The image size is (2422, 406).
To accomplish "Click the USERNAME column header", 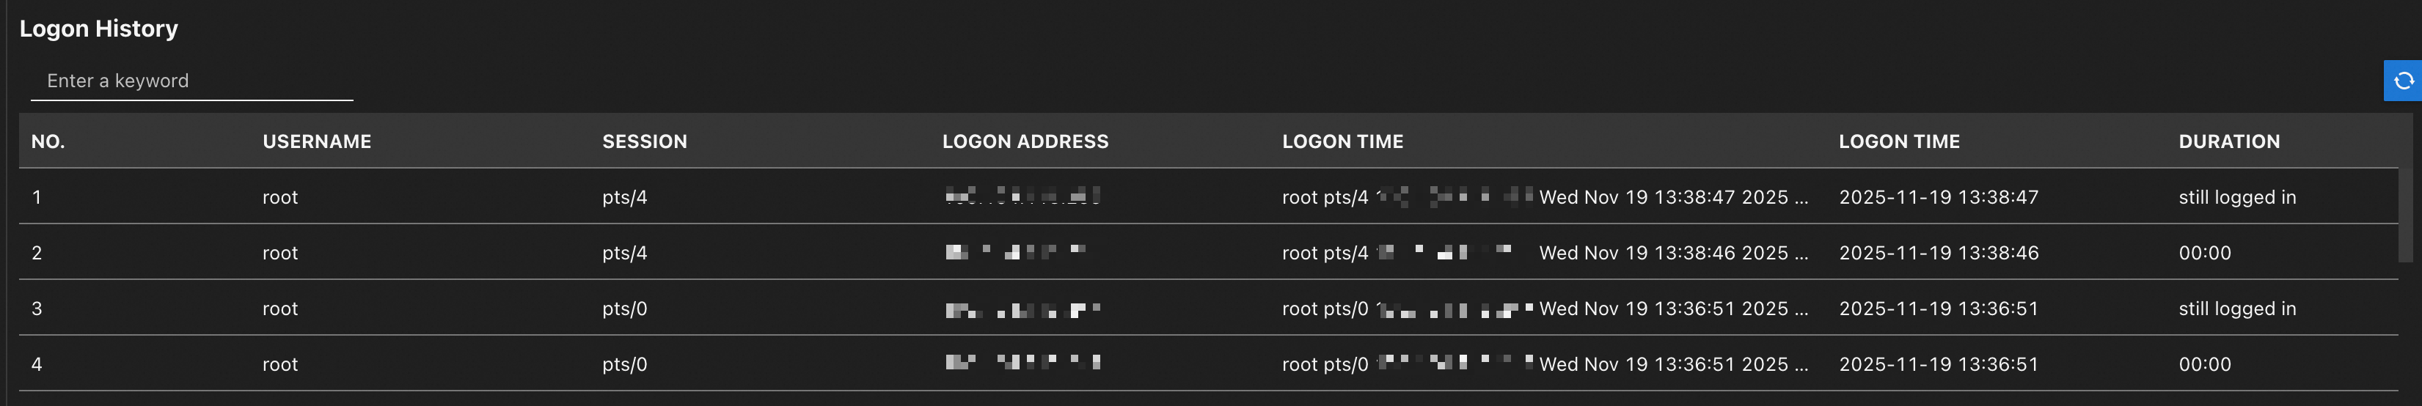I will coord(317,141).
